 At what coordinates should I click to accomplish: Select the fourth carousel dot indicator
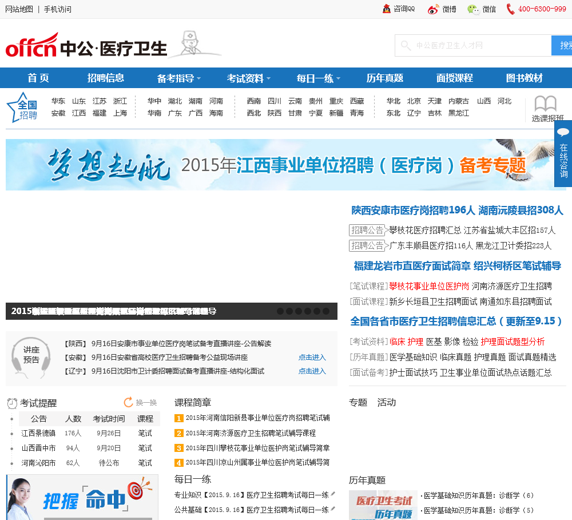click(308, 311)
